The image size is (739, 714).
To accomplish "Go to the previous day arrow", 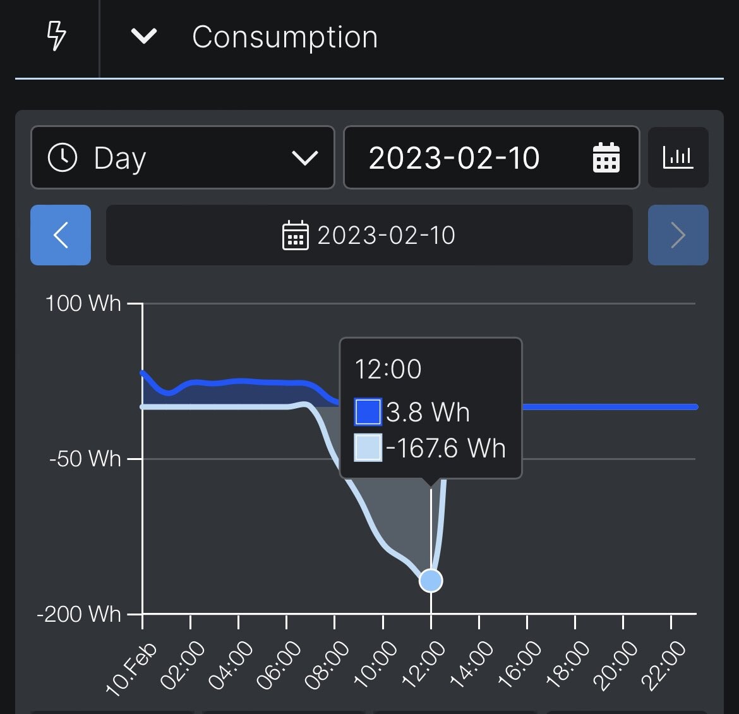I will (x=61, y=235).
